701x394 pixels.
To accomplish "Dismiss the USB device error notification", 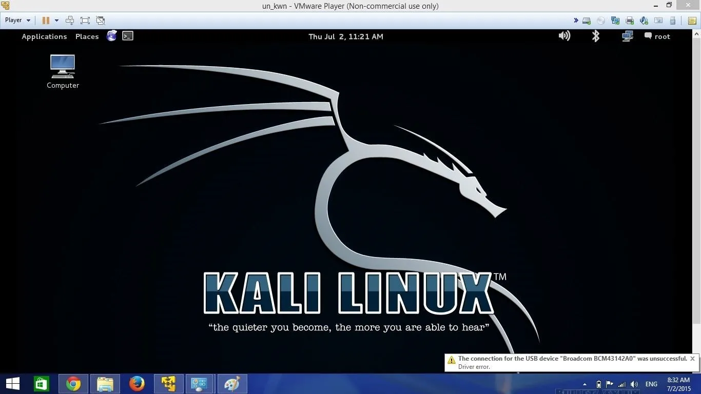I will pyautogui.click(x=692, y=359).
